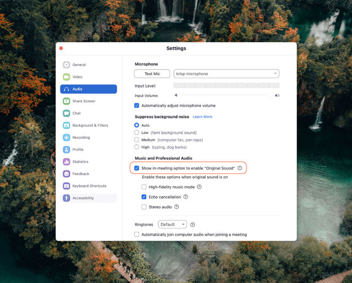Click the loud volume speaker icon

pyautogui.click(x=277, y=96)
